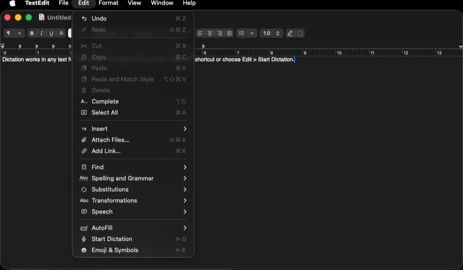The image size is (463, 270).
Task: Justify the text
Action: click(x=230, y=33)
